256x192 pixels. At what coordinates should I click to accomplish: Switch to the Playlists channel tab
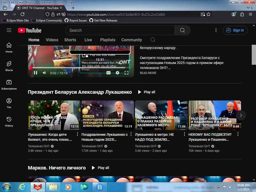point(108,40)
